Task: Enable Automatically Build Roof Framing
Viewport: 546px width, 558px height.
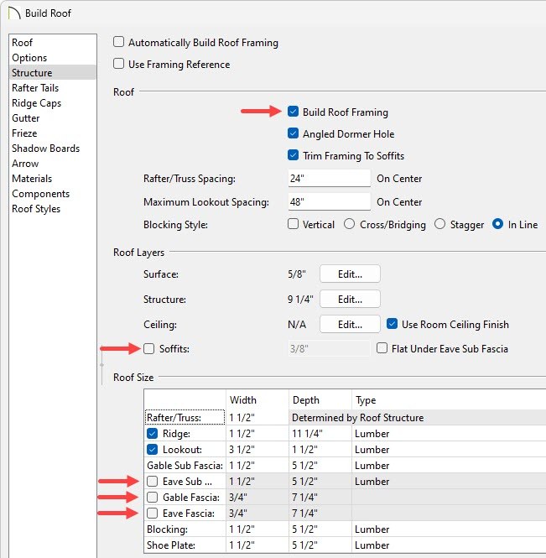Action: (x=118, y=42)
